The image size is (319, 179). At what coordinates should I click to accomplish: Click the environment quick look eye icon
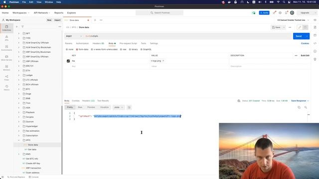coord(315,20)
